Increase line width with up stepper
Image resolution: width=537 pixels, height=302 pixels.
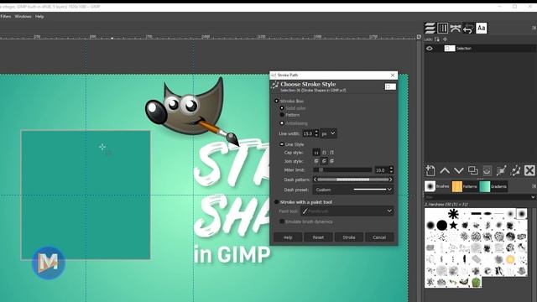[x=317, y=132]
